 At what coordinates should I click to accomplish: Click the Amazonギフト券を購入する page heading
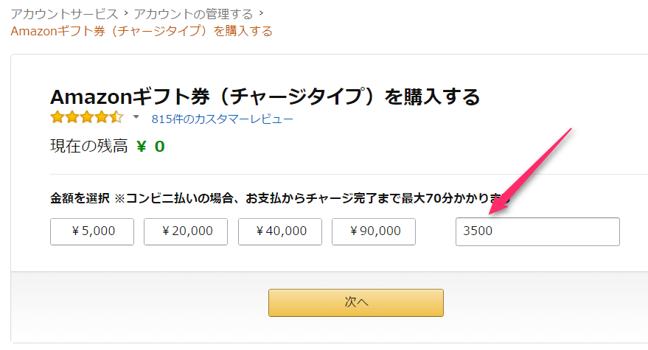(x=265, y=96)
